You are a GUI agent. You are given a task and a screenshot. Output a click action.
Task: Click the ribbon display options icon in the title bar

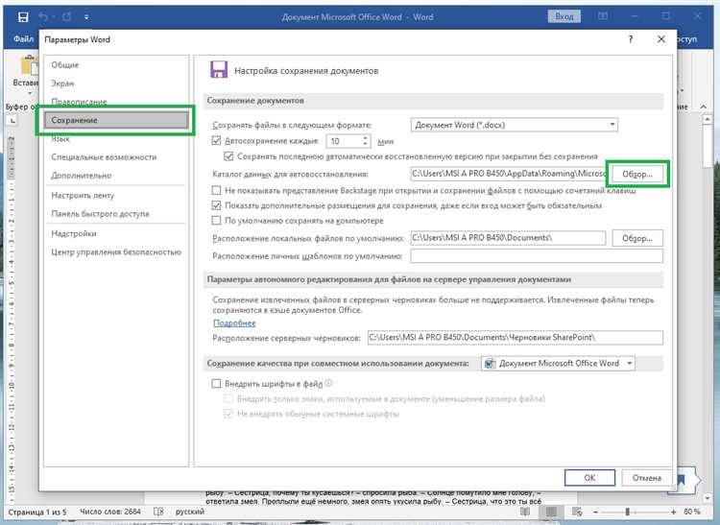click(603, 16)
